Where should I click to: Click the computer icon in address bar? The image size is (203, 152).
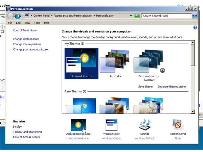[x=27, y=16]
